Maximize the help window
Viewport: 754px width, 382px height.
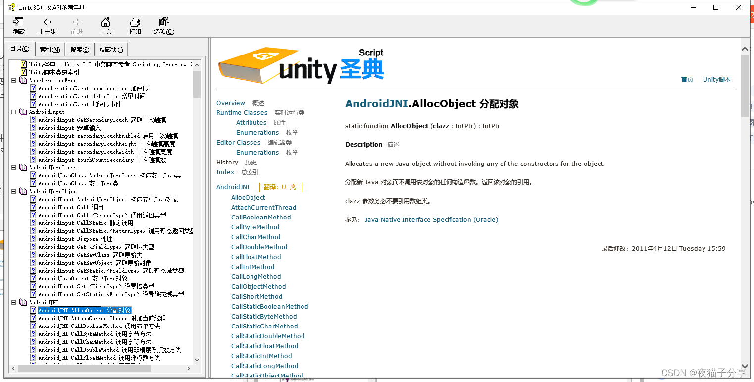(x=716, y=7)
